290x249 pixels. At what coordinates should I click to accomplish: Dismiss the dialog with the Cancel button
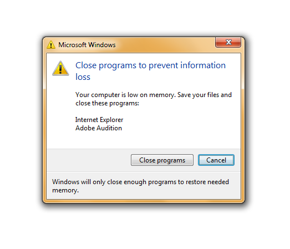click(216, 160)
